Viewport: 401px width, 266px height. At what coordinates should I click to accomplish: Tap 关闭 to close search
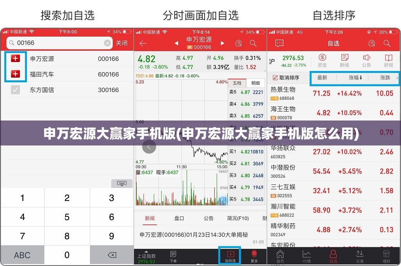tap(121, 43)
